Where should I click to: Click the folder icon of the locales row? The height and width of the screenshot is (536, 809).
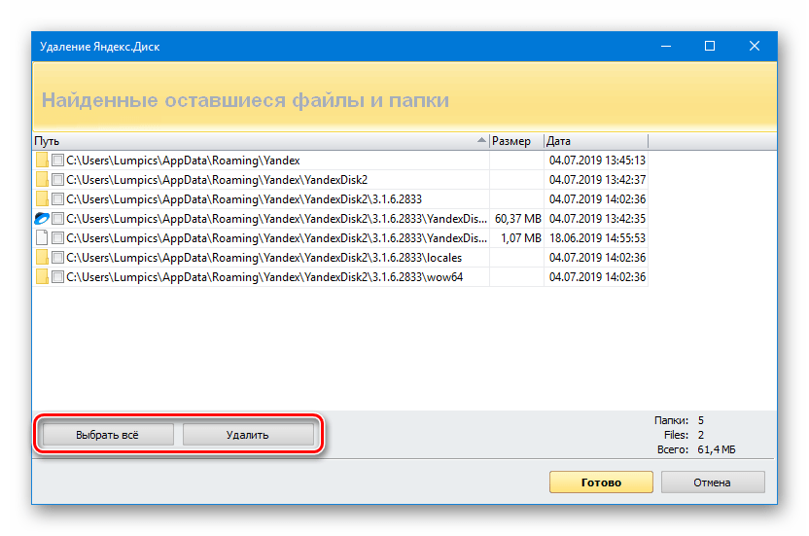pyautogui.click(x=43, y=257)
